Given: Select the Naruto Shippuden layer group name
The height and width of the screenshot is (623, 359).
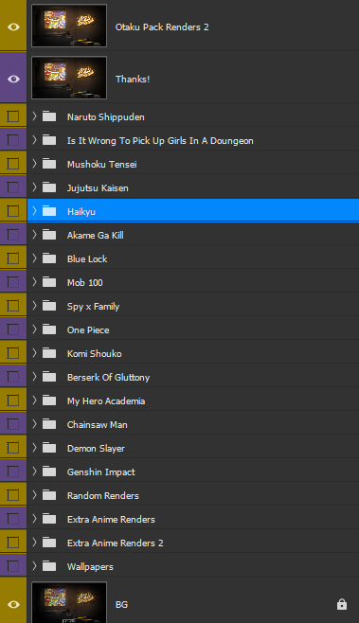Looking at the screenshot, I should [106, 116].
